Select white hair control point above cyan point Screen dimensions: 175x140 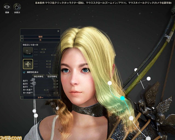(110, 83)
